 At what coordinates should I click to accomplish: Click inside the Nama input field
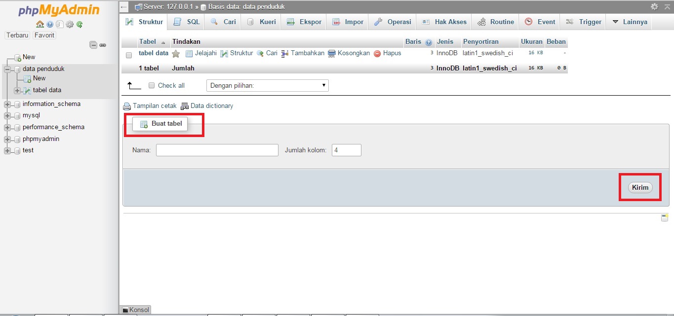pos(217,150)
